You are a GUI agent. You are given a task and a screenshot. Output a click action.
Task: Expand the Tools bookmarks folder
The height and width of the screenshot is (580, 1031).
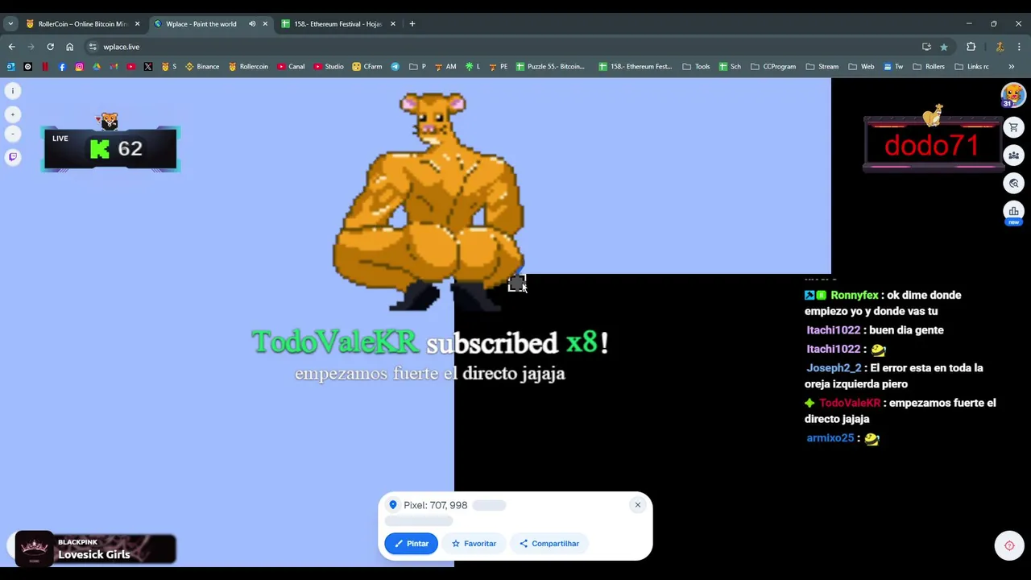coord(696,67)
